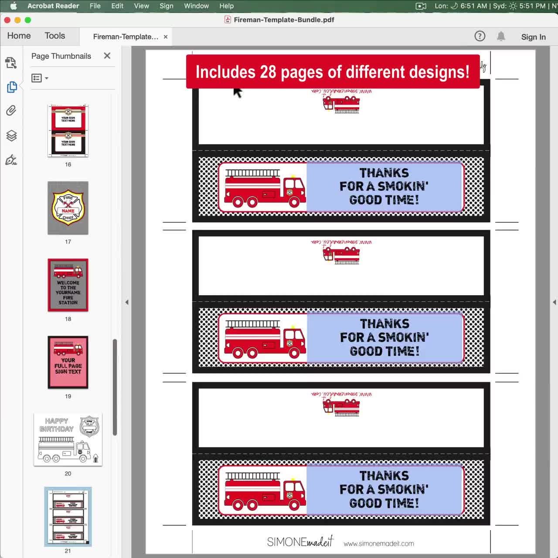Open the Fill & Sign pen icon

pos(11,160)
